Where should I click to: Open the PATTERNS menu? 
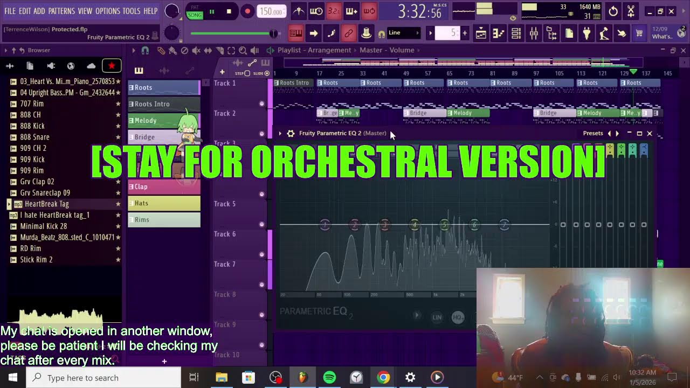tap(61, 11)
